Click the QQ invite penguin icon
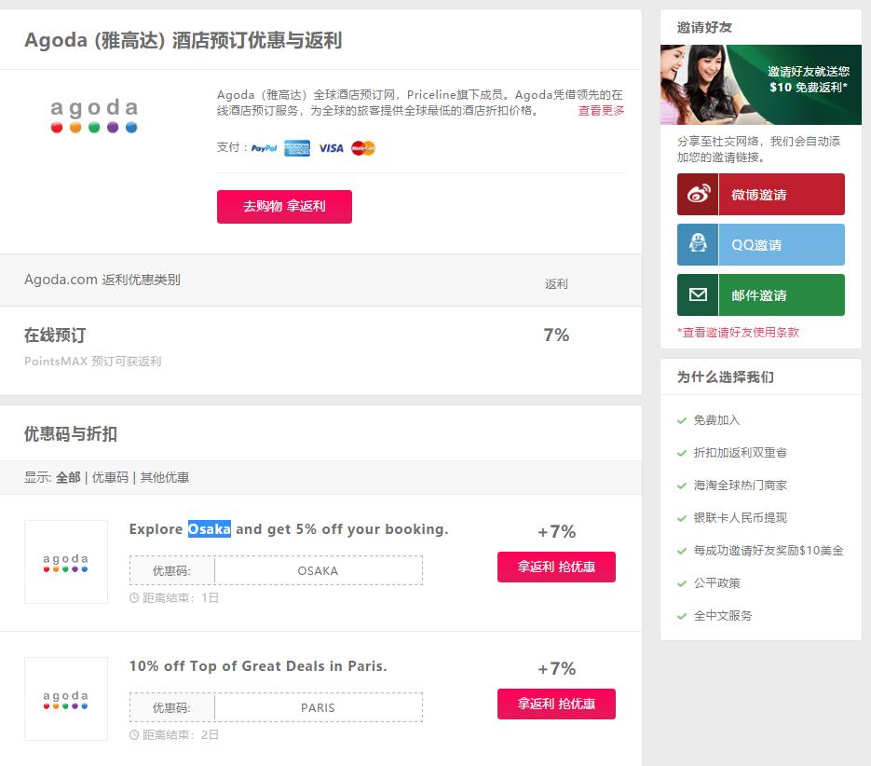Viewport: 871px width, 766px height. pyautogui.click(x=698, y=245)
